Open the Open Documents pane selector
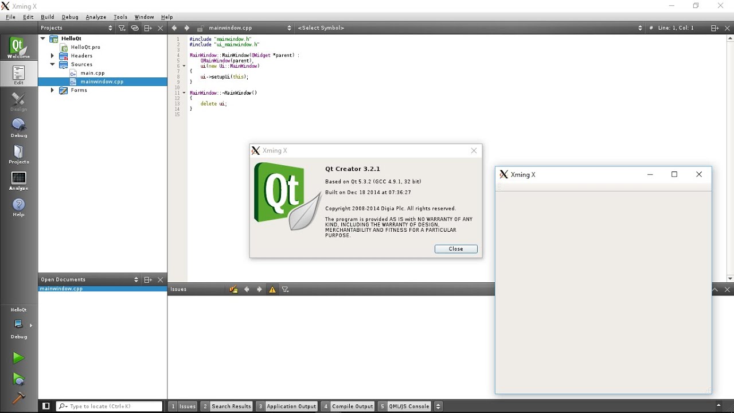 89,279
